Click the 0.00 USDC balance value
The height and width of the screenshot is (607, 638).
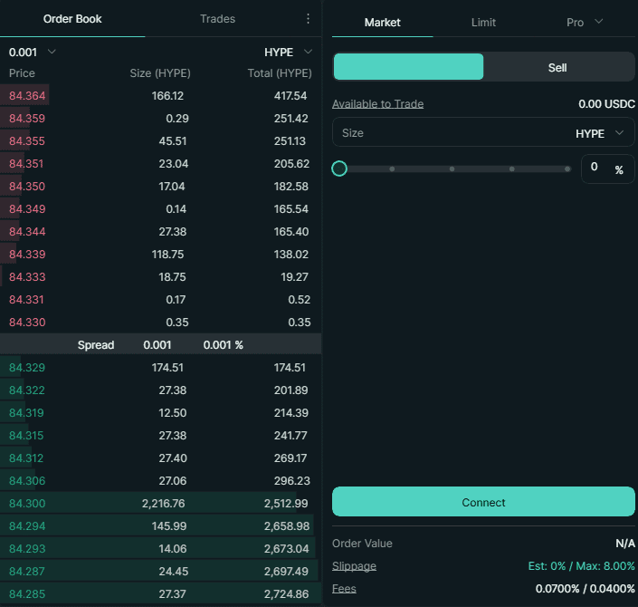tap(606, 104)
